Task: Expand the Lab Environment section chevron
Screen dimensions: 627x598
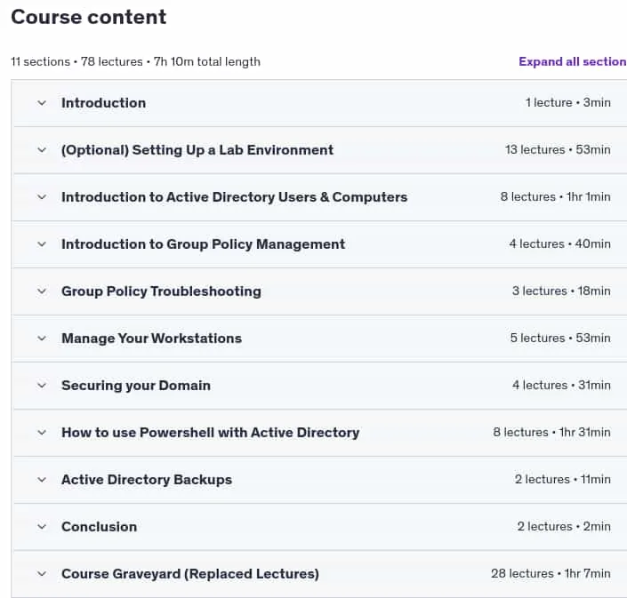Action: click(42, 150)
